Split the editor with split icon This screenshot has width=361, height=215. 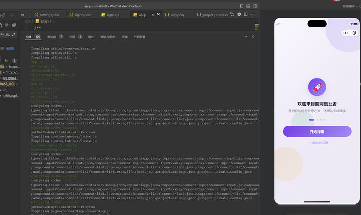tap(246, 14)
